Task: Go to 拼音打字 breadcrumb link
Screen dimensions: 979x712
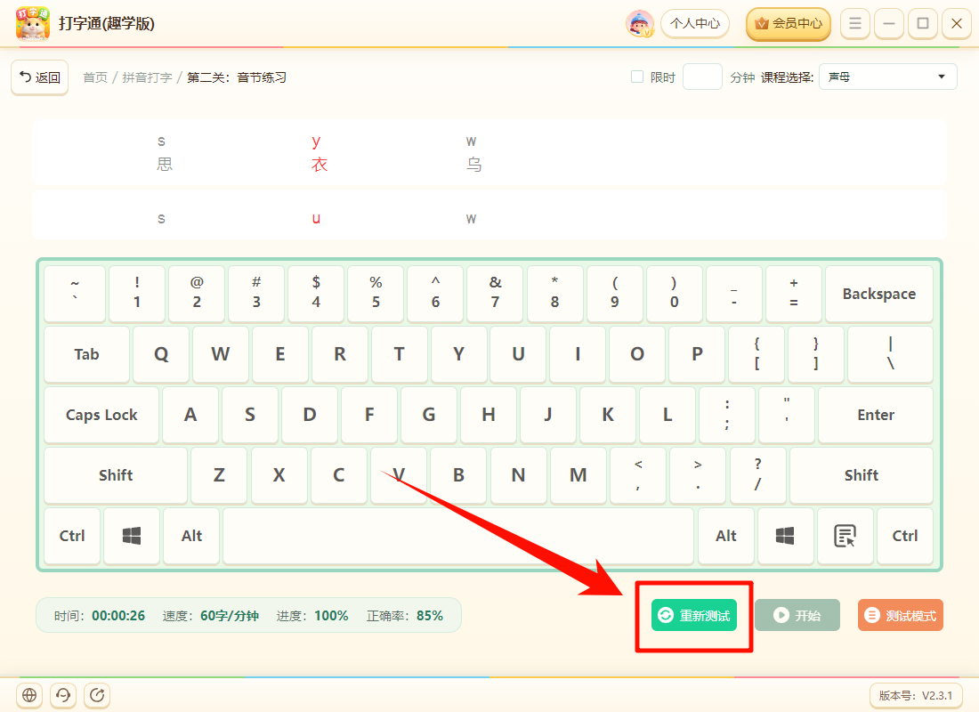Action: coord(148,77)
